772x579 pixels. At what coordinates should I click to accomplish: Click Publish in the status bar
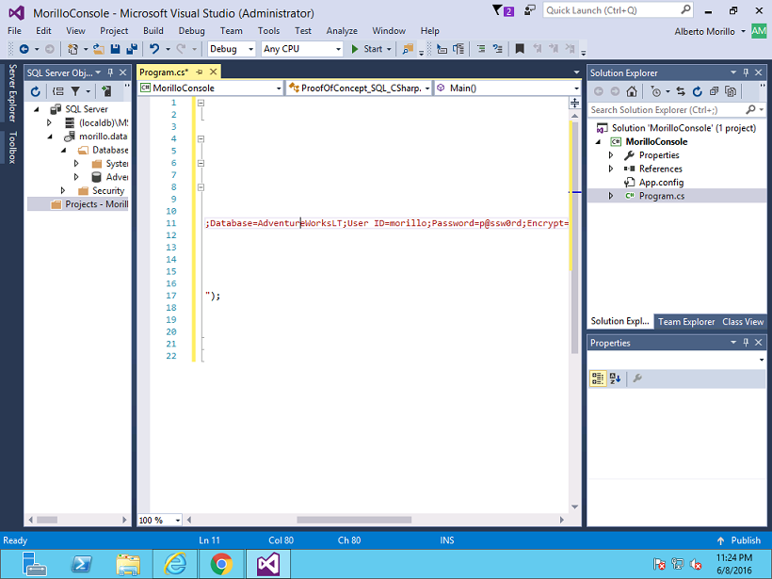(739, 540)
